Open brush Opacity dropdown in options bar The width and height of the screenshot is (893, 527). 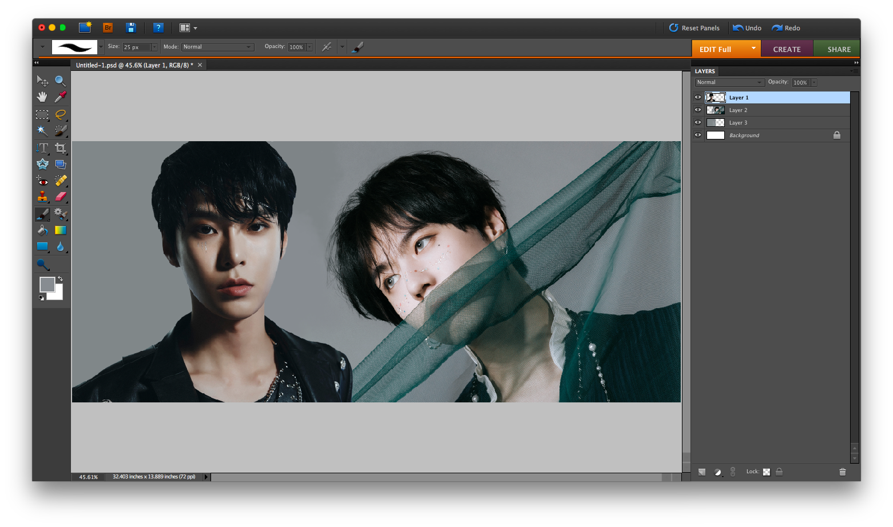click(x=309, y=47)
